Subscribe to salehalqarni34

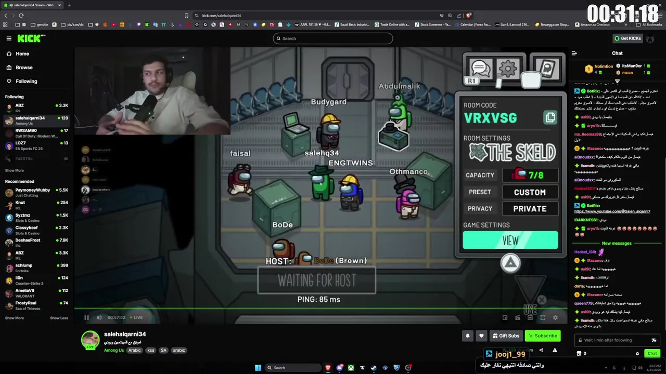point(543,336)
